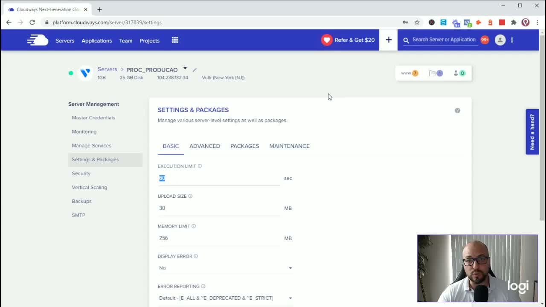
Task: Select Settings & Packages in sidebar
Action: pyautogui.click(x=105, y=159)
